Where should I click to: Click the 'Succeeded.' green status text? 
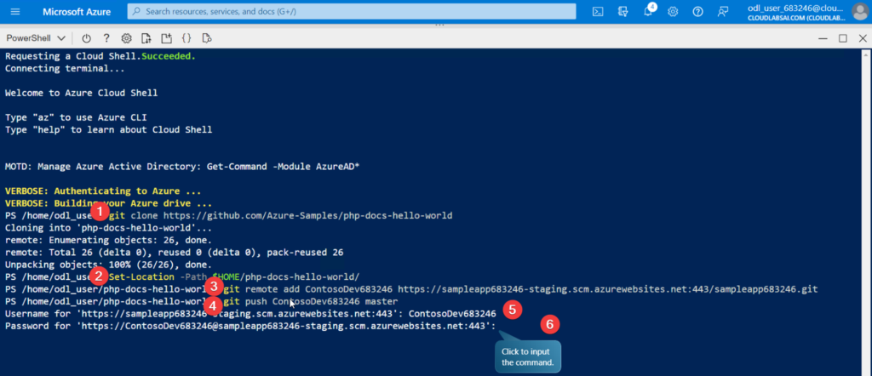[169, 56]
